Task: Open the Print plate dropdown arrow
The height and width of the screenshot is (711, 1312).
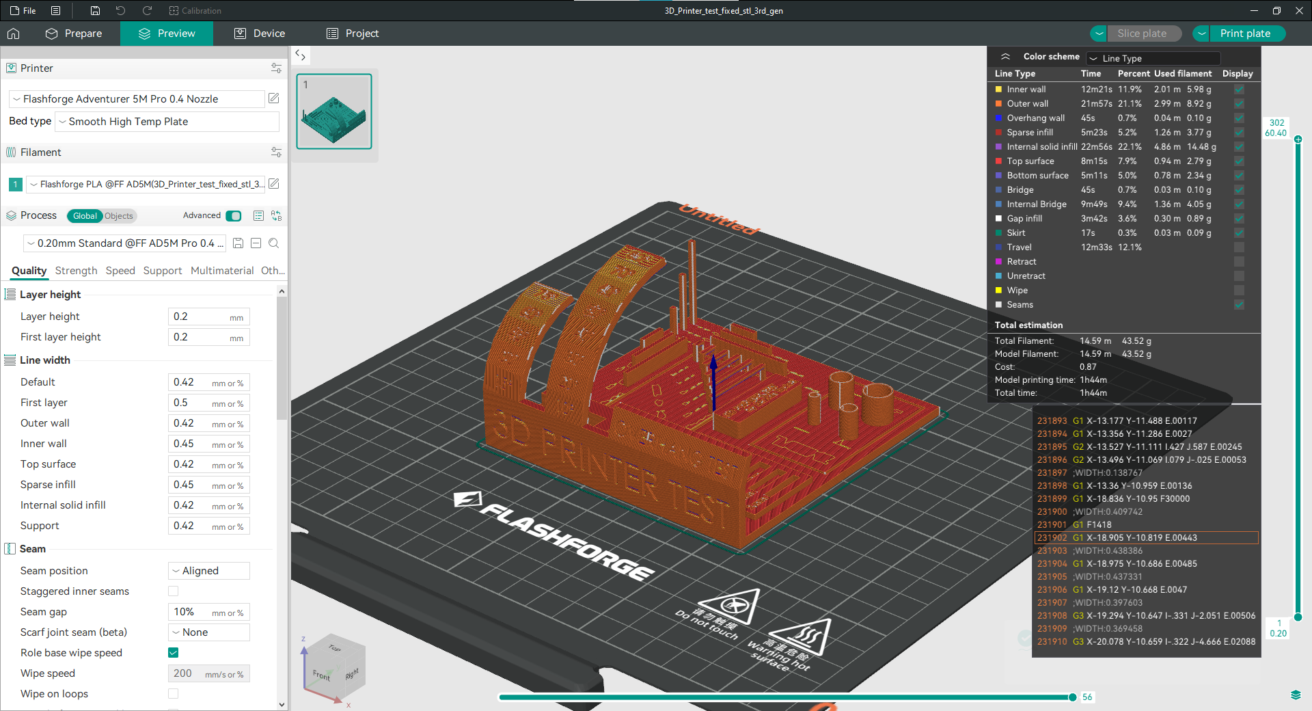Action: tap(1201, 33)
